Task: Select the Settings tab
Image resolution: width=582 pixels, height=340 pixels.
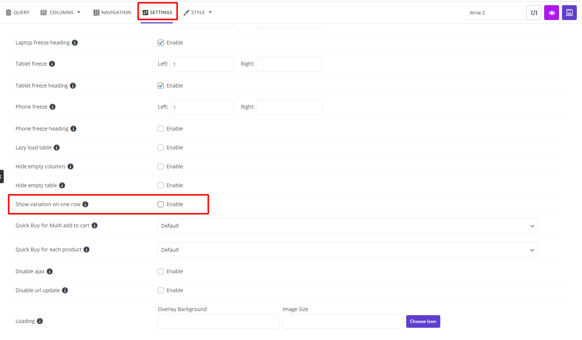Action: click(x=157, y=12)
